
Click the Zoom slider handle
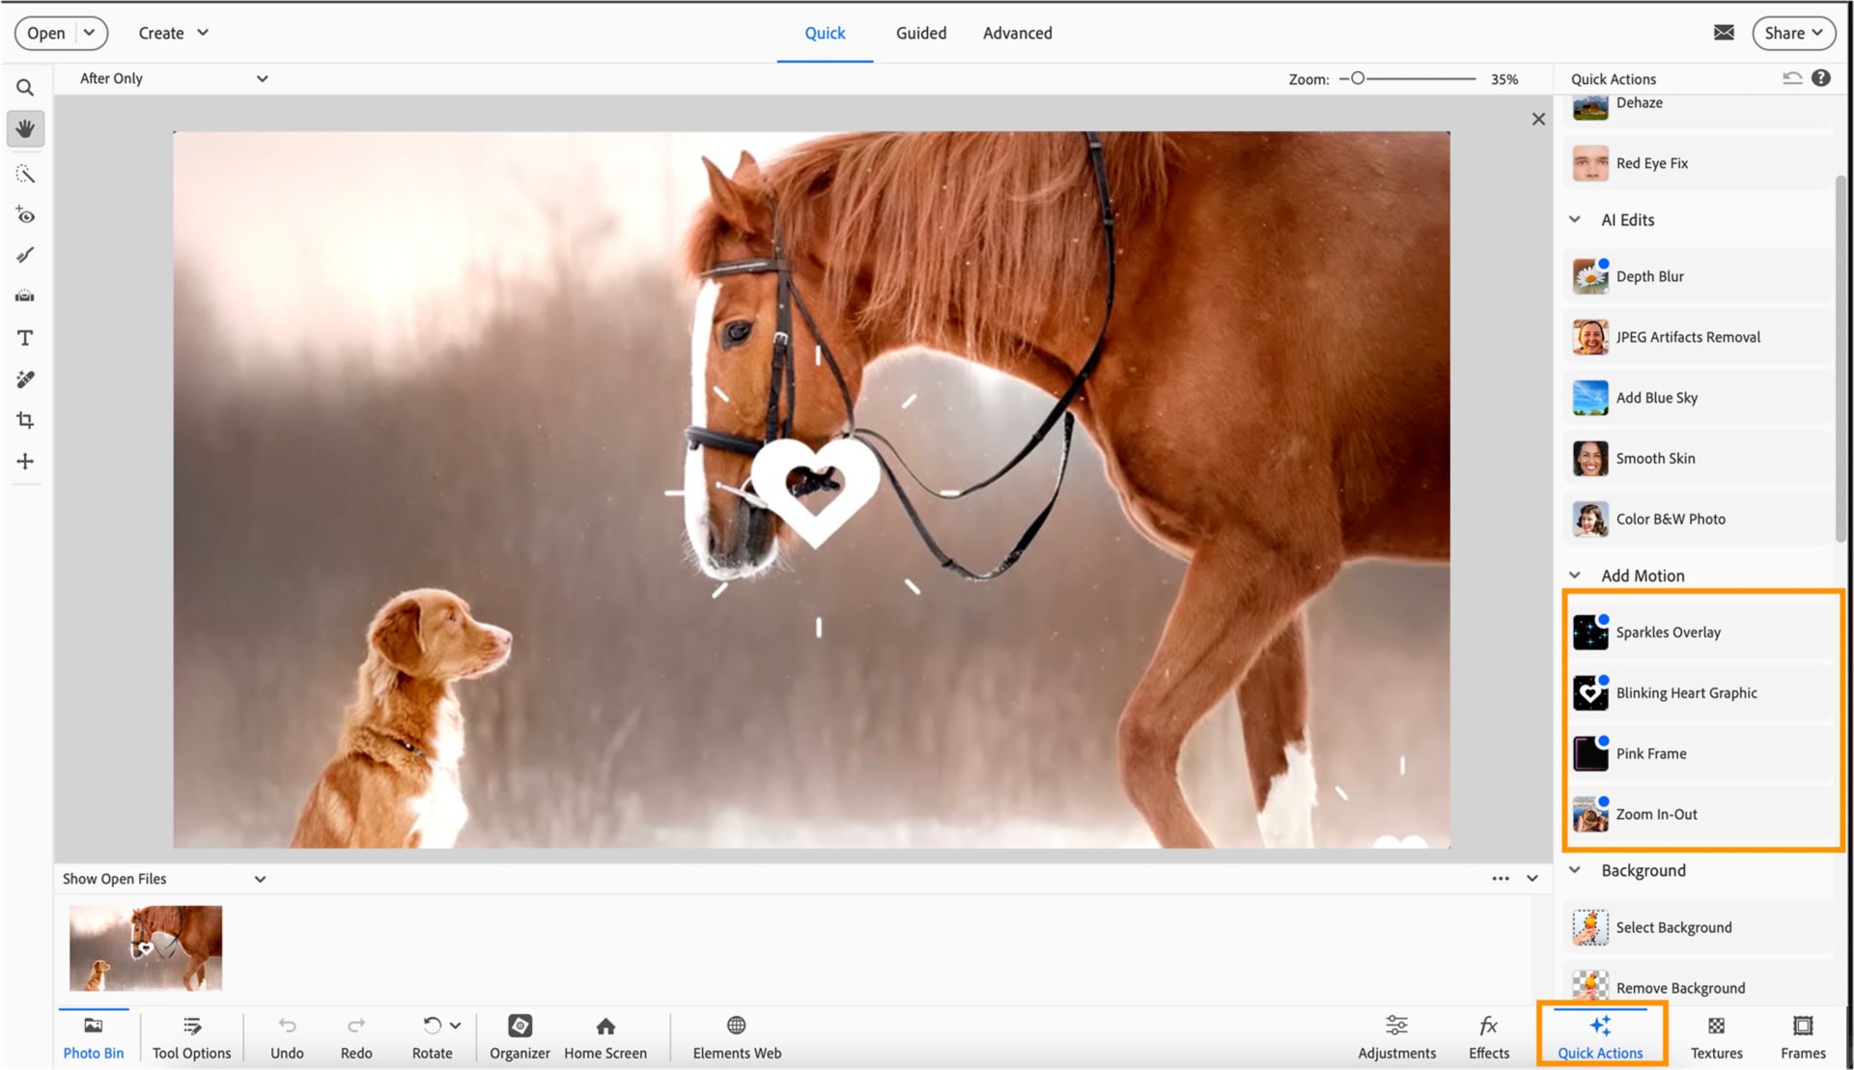[x=1358, y=79]
